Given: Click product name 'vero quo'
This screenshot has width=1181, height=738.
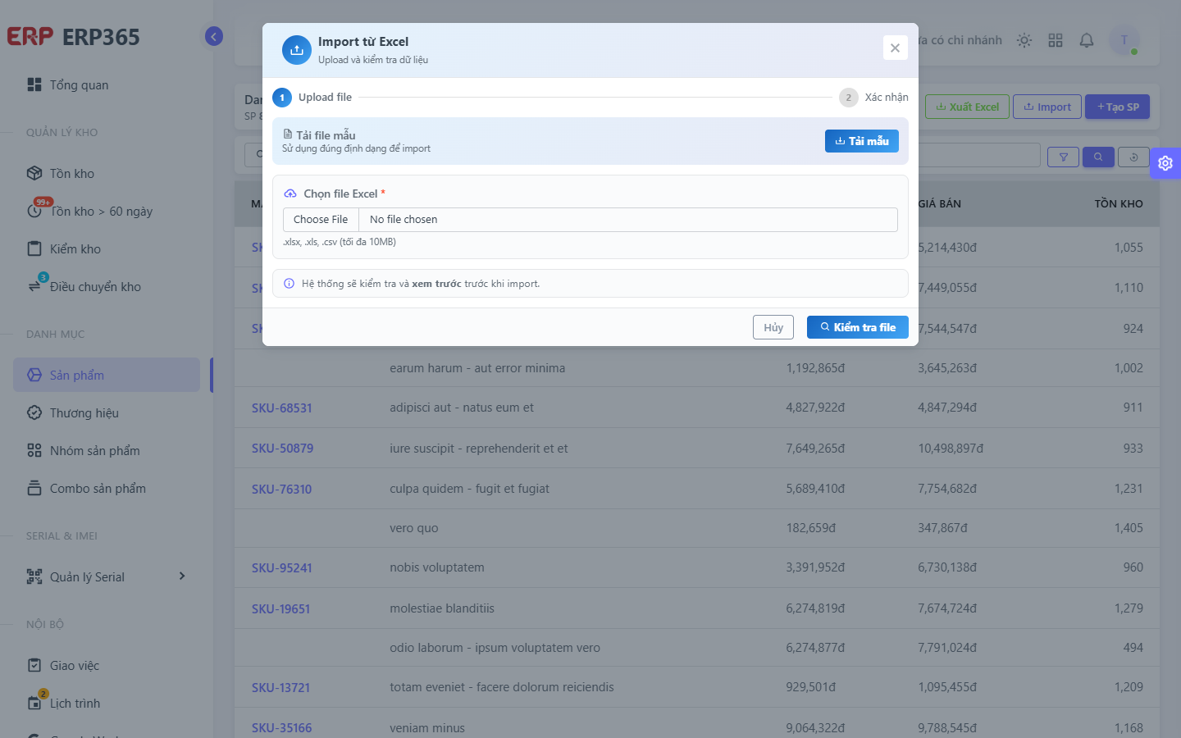Looking at the screenshot, I should (x=414, y=528).
